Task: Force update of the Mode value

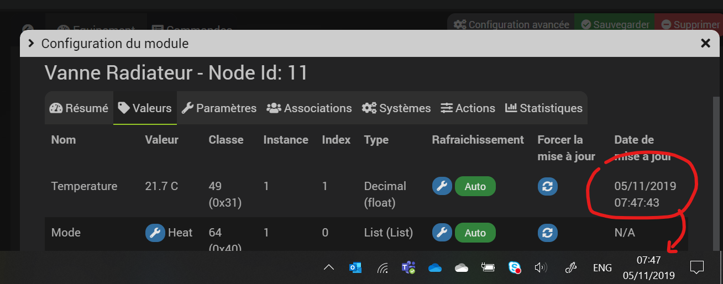Action: (x=548, y=233)
